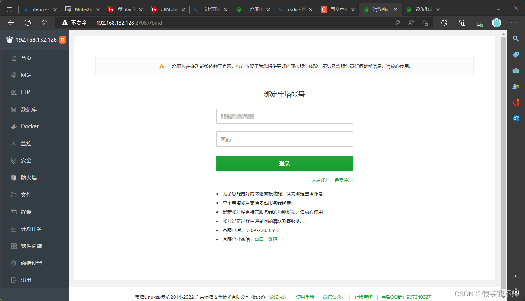Open the 文件 folder icon

[14, 195]
